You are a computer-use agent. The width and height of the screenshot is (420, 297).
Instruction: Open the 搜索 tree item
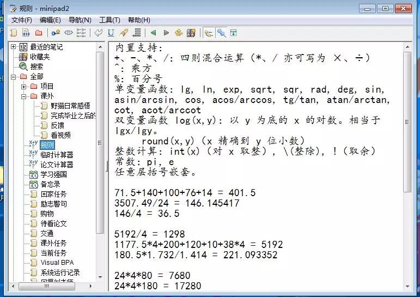pos(36,66)
